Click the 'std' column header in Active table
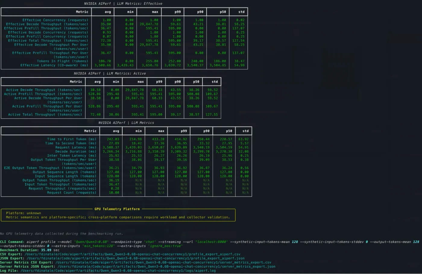The image size is (422, 274). 215,82
